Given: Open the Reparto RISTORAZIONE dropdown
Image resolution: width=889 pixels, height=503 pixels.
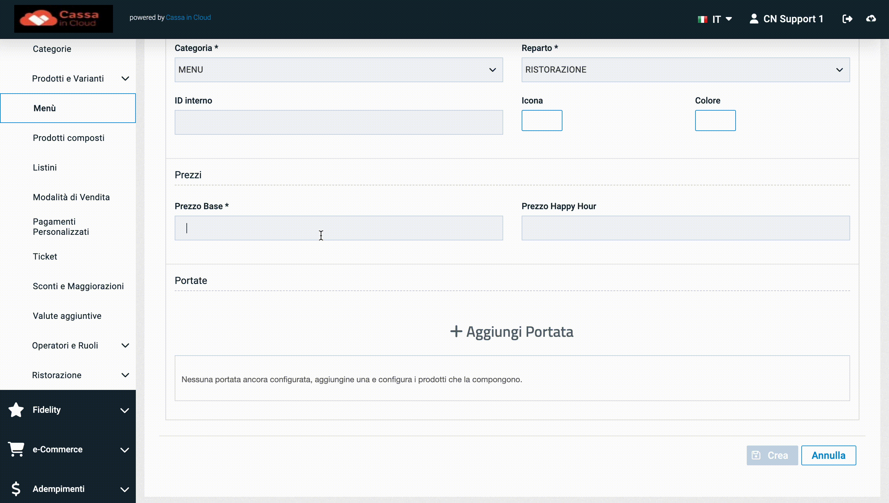Looking at the screenshot, I should coord(685,70).
